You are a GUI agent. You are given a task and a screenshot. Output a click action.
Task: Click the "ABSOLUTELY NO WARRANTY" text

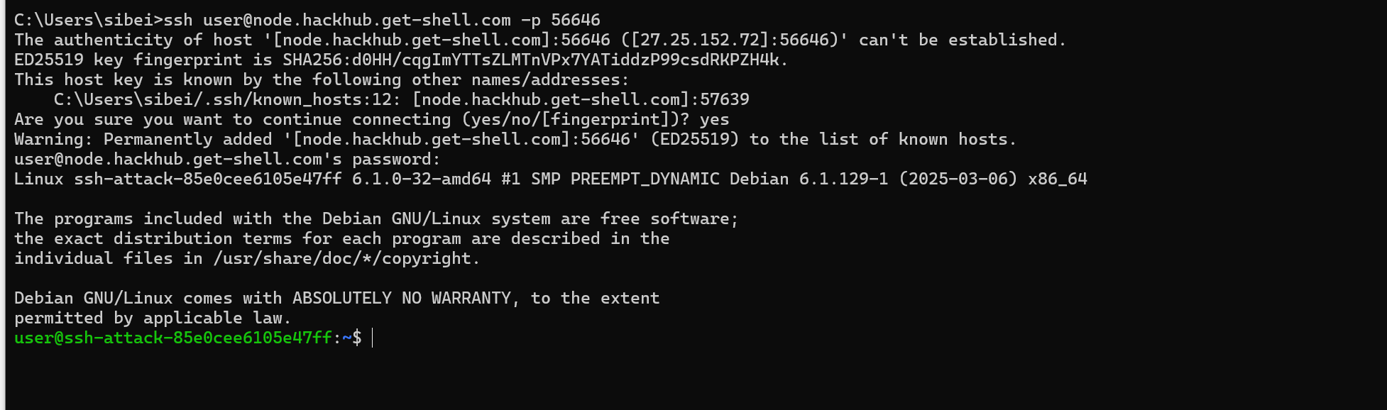tap(401, 298)
